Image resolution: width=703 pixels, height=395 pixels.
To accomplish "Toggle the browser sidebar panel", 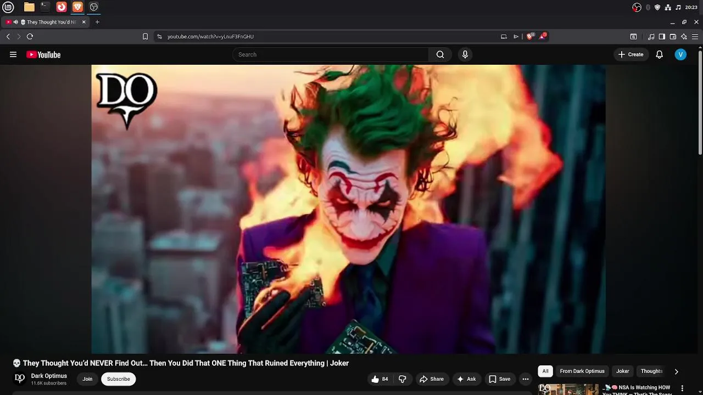I will coord(662,37).
